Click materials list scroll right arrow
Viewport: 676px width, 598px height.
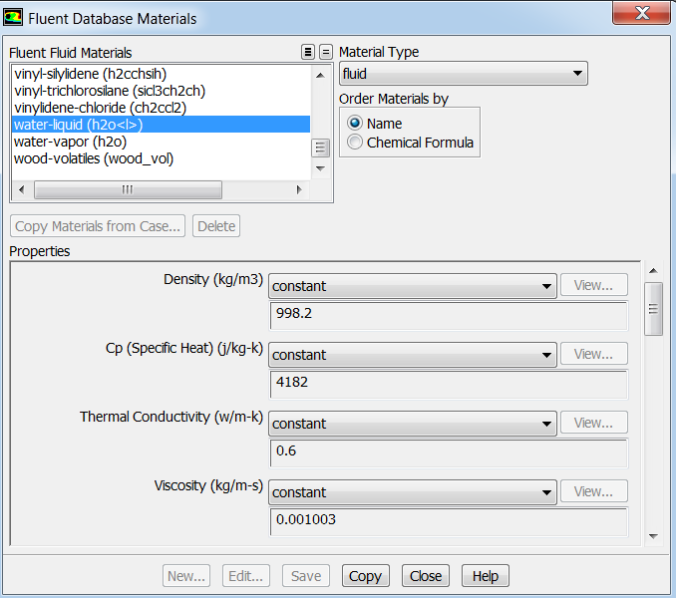[x=299, y=189]
